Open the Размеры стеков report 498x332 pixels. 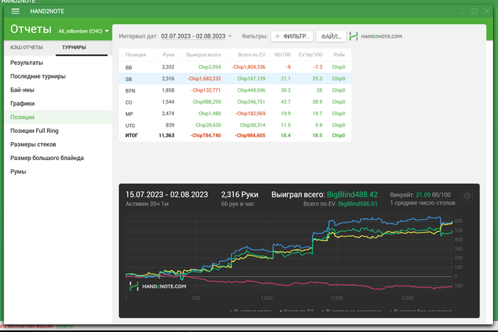tap(58, 144)
